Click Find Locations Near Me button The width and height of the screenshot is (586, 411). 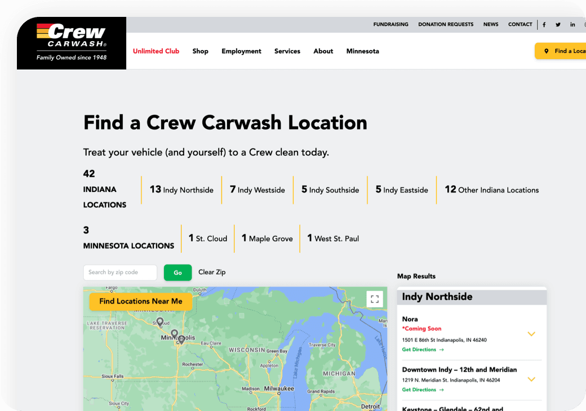coord(141,301)
